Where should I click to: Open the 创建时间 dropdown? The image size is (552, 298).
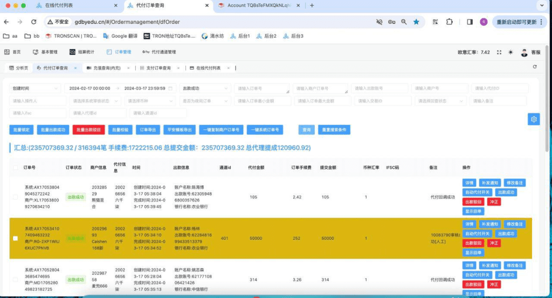(x=35, y=88)
